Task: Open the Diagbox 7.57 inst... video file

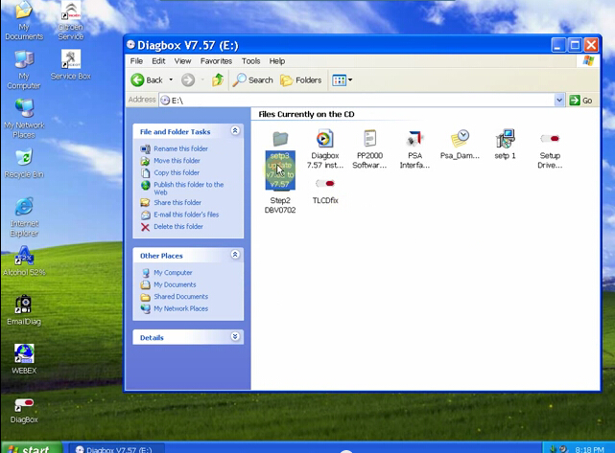Action: pos(324,149)
